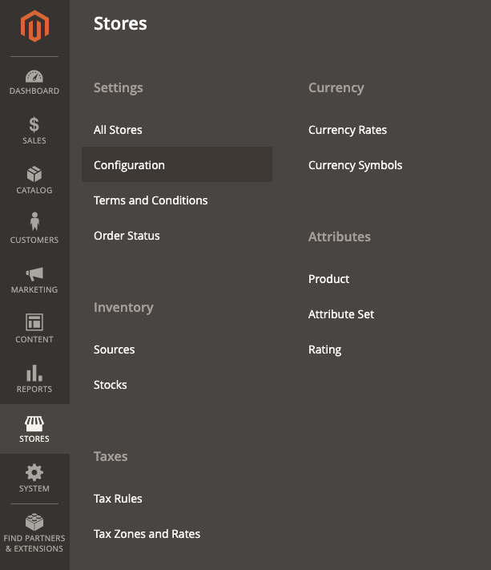Select the Customers person icon
The image size is (491, 570).
pos(34,222)
